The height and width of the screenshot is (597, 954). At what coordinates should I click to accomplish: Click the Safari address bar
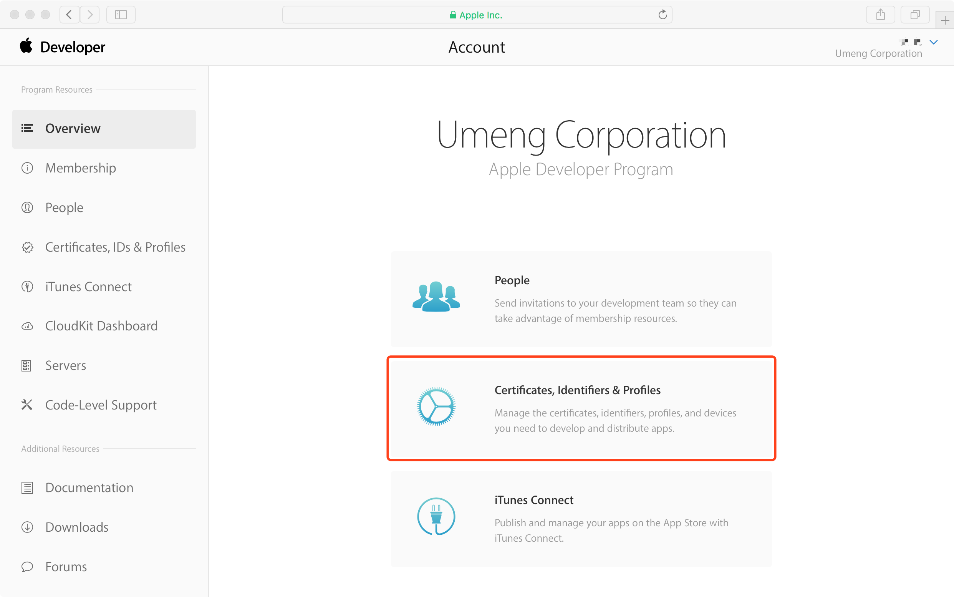point(477,15)
